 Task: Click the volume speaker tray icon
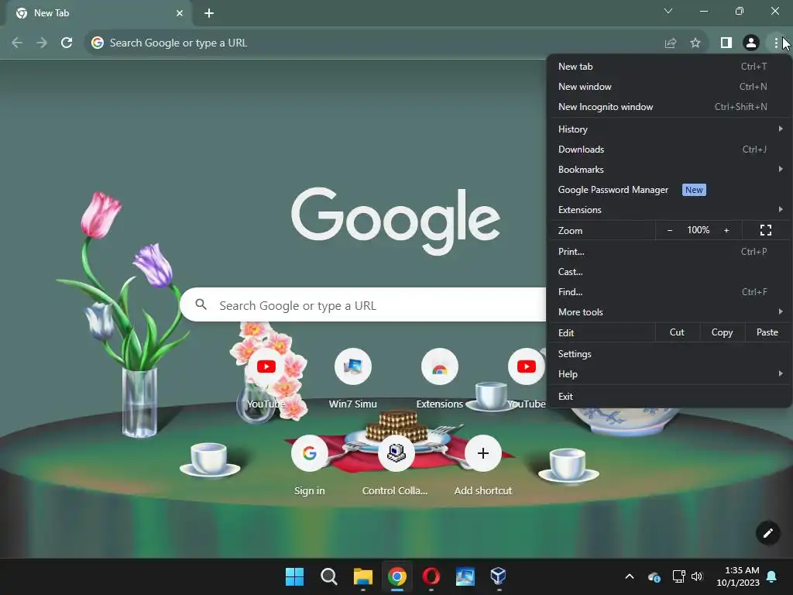[697, 576]
